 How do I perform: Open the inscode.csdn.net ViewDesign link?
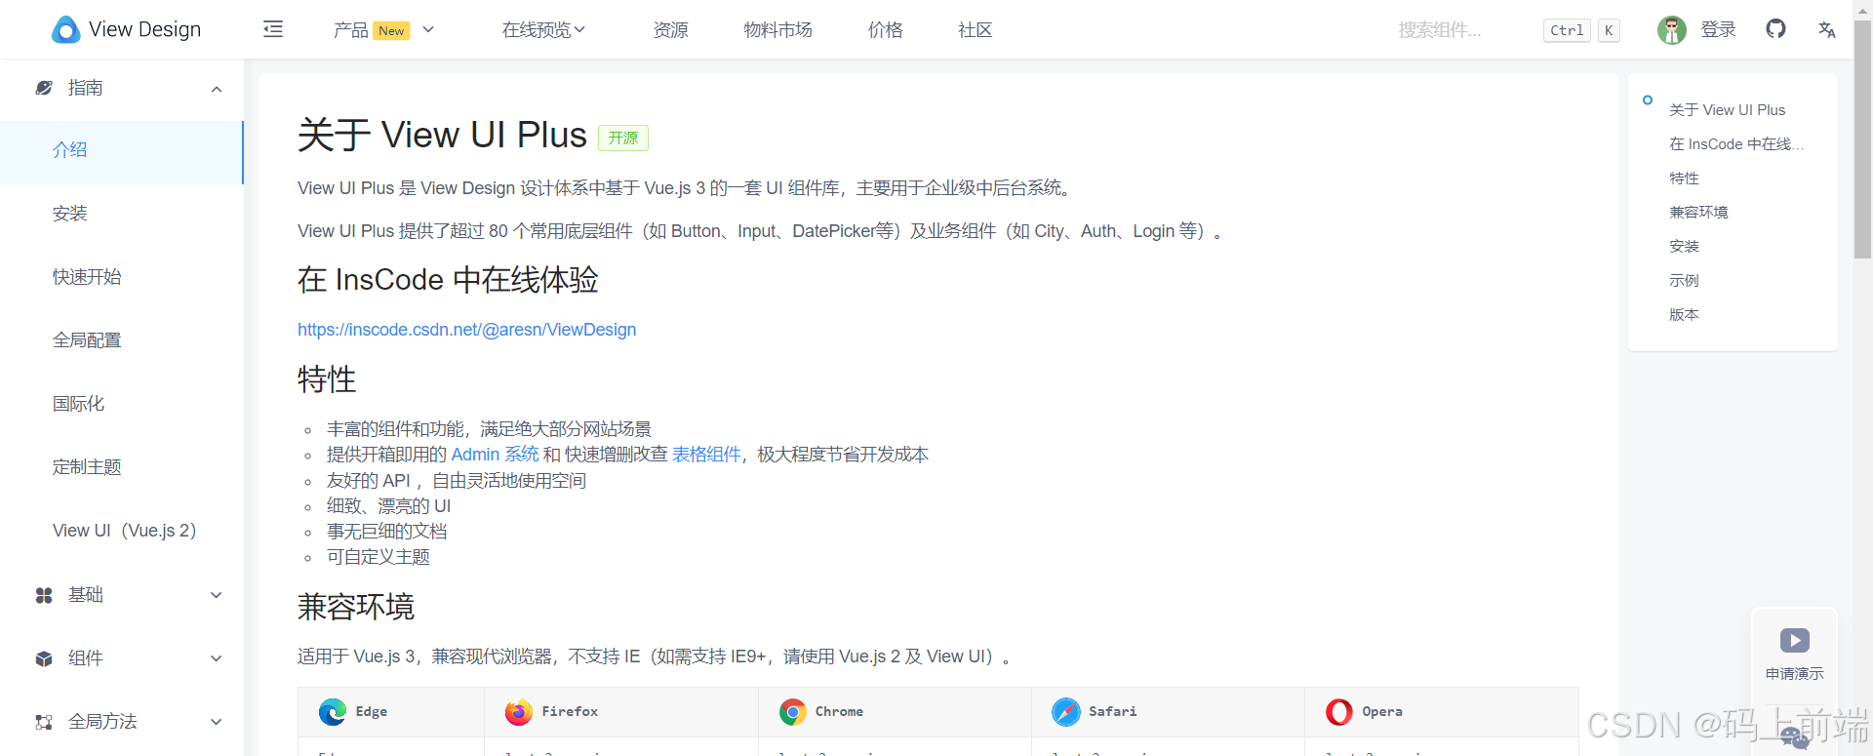(x=466, y=330)
